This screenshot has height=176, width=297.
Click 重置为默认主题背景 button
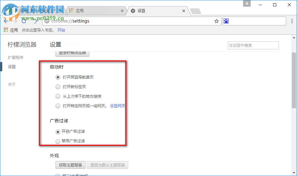point(108,165)
